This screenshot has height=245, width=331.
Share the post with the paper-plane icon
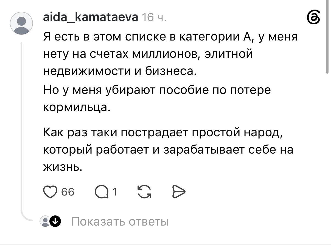click(x=178, y=192)
